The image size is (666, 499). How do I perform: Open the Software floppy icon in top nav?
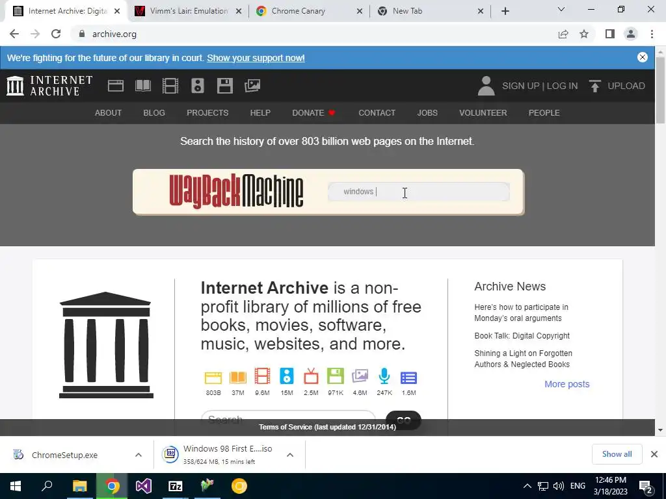tap(224, 86)
